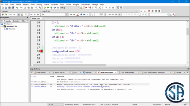Select the unused variable warning row
The width and height of the screenshot is (190, 106).
coord(90,87)
